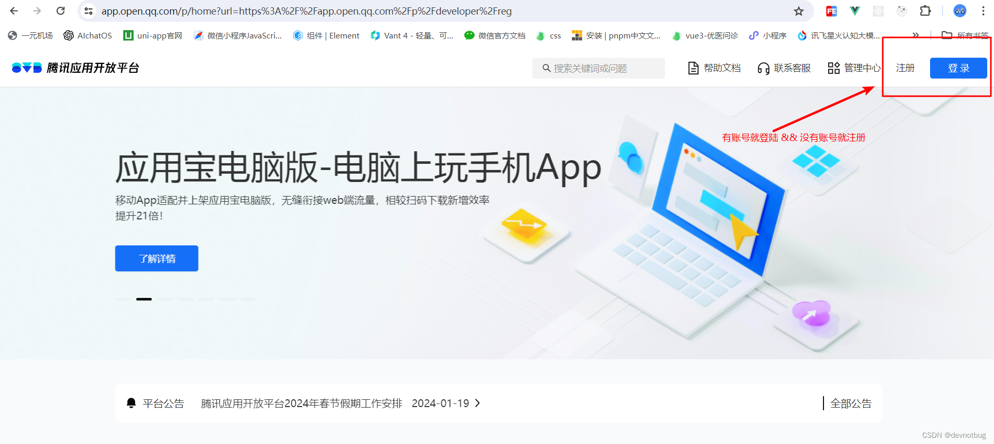Open the Vue devtools extension icon
994x444 pixels.
point(855,11)
